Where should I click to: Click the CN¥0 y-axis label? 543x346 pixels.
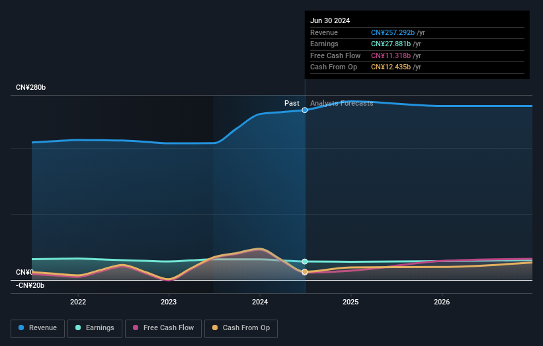tap(24, 272)
